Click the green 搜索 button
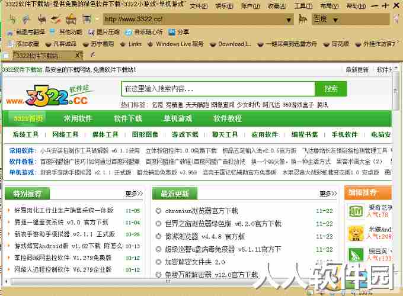This screenshot has width=403, height=296. tap(331, 89)
